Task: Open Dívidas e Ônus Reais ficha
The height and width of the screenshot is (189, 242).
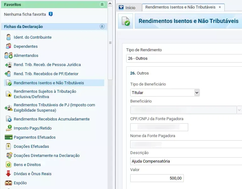Action: (32, 174)
